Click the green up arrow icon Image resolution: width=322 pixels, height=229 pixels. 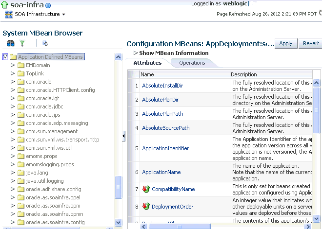coord(4,4)
